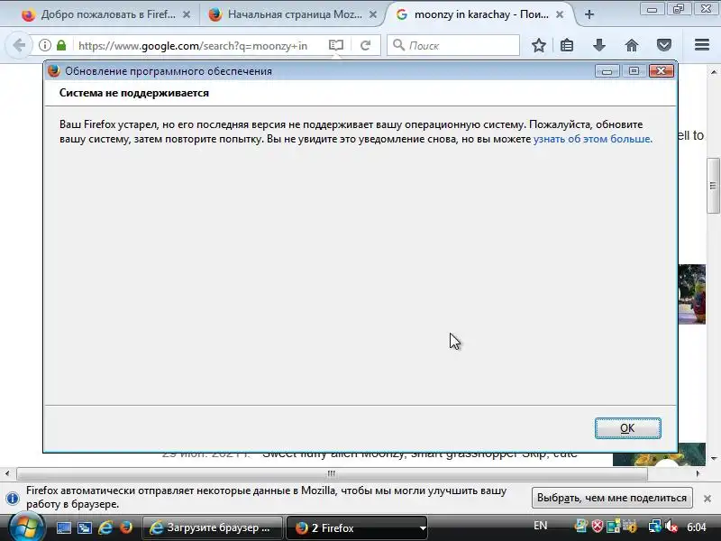Close the 'Начальная страница Moz...' tab
This screenshot has width=721, height=541.
pyautogui.click(x=373, y=14)
